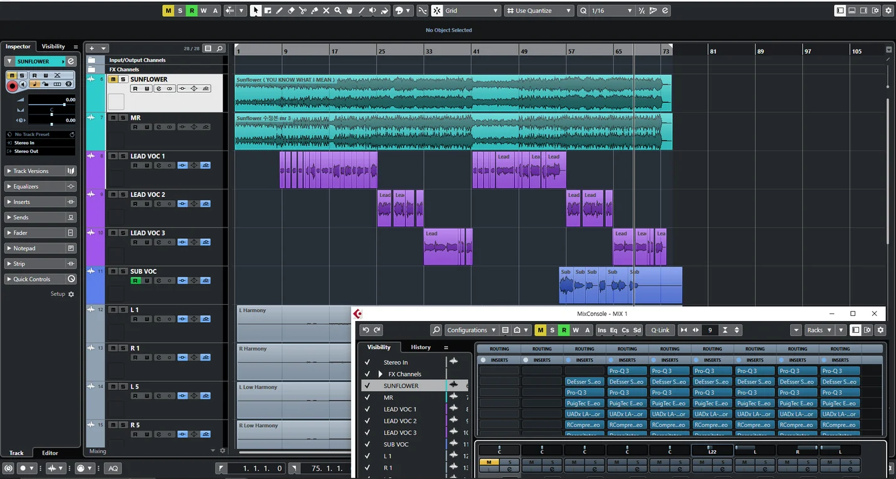Select the Zoom magnifier tool in toolbar
This screenshot has height=479, width=896.
338,11
